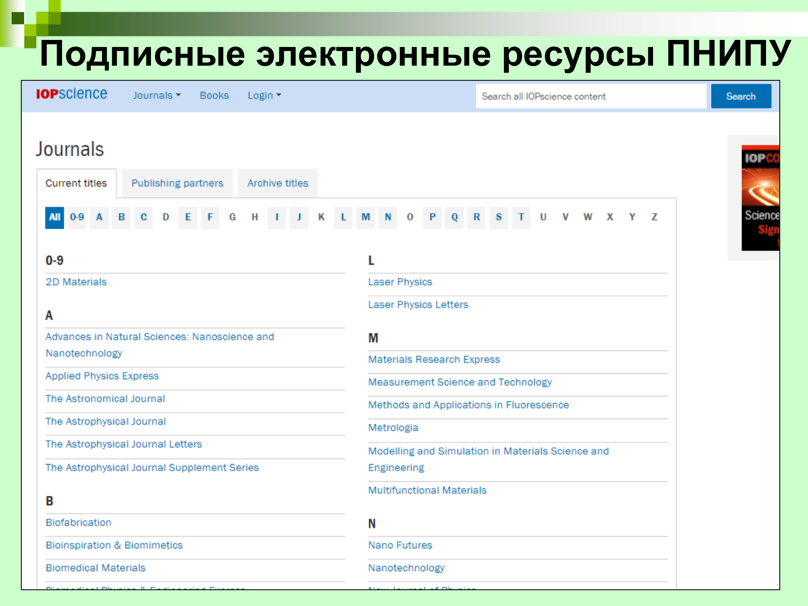Filter journals by letter F

(x=210, y=218)
